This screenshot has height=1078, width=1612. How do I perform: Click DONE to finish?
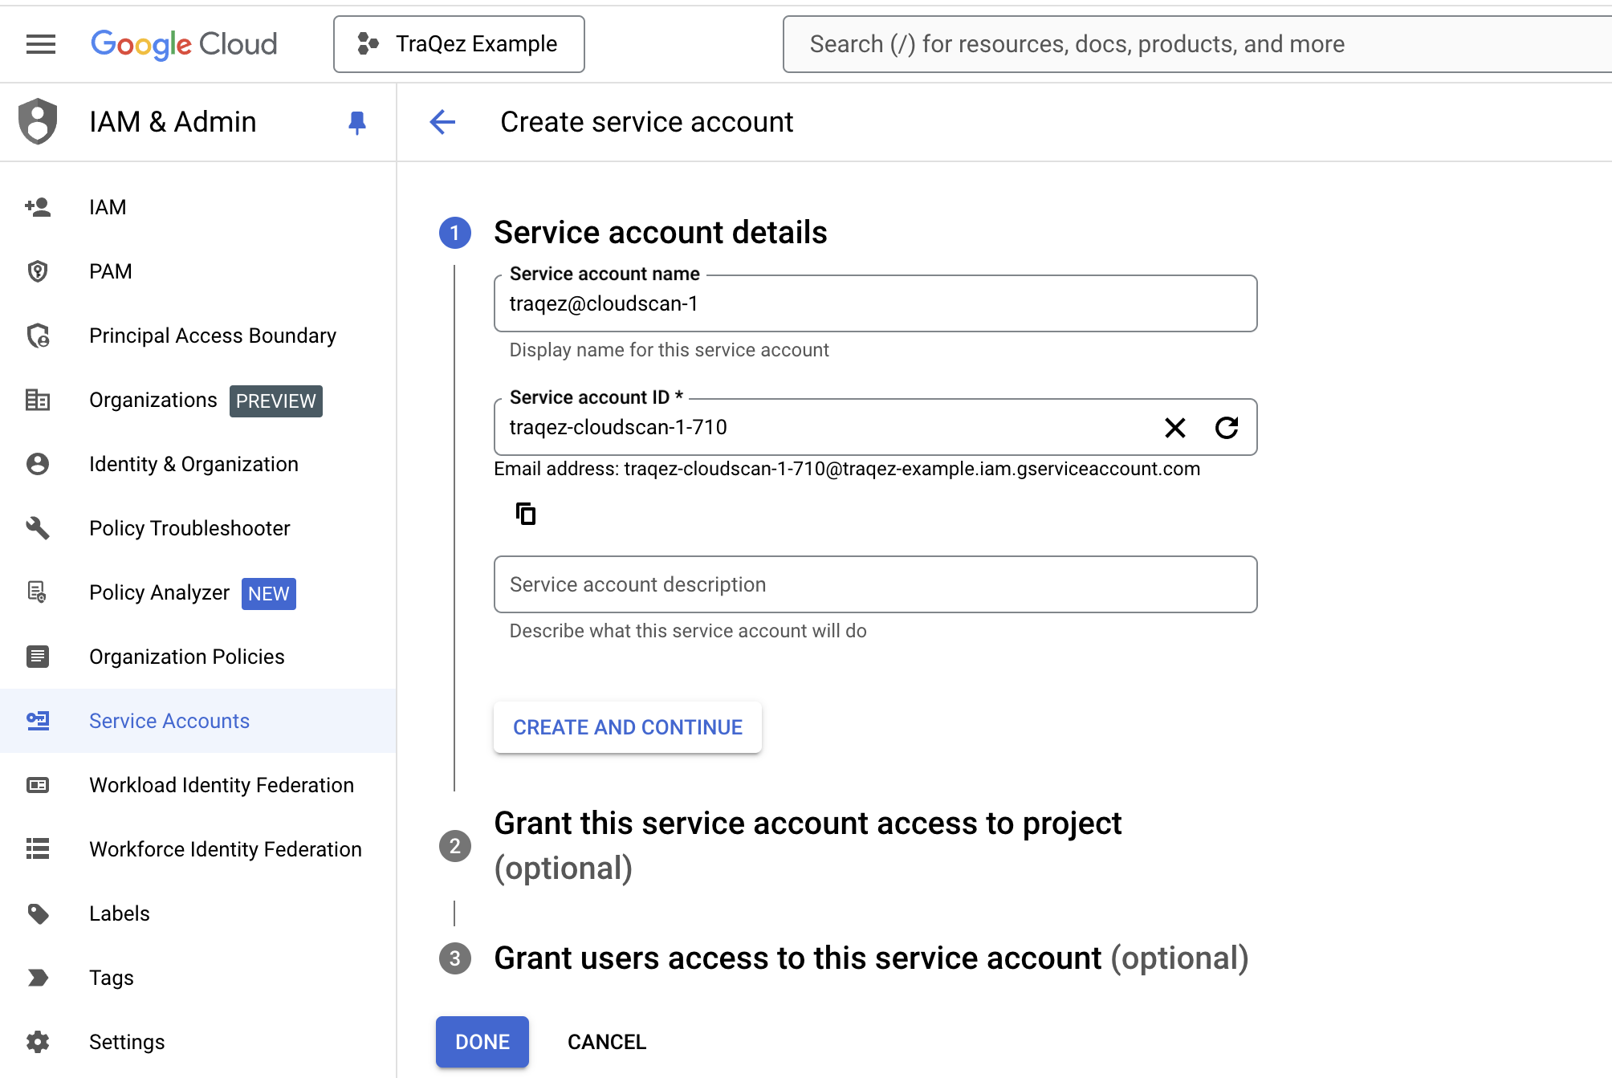click(x=482, y=1041)
